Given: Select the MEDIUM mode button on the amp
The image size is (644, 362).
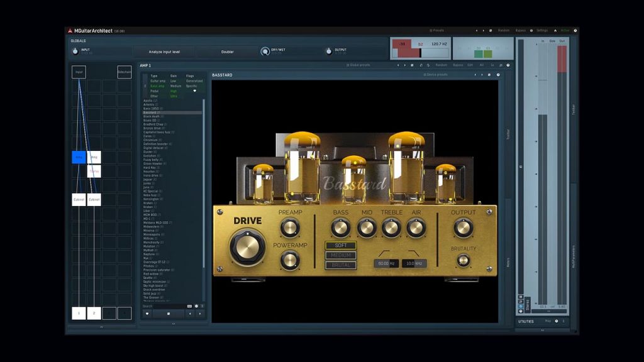Looking at the screenshot, I should click(340, 255).
